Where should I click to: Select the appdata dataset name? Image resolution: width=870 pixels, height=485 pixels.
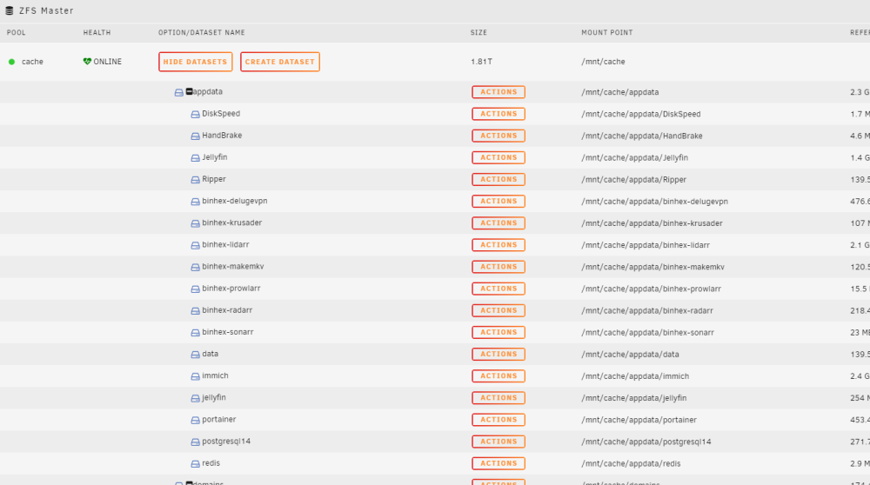[208, 91]
